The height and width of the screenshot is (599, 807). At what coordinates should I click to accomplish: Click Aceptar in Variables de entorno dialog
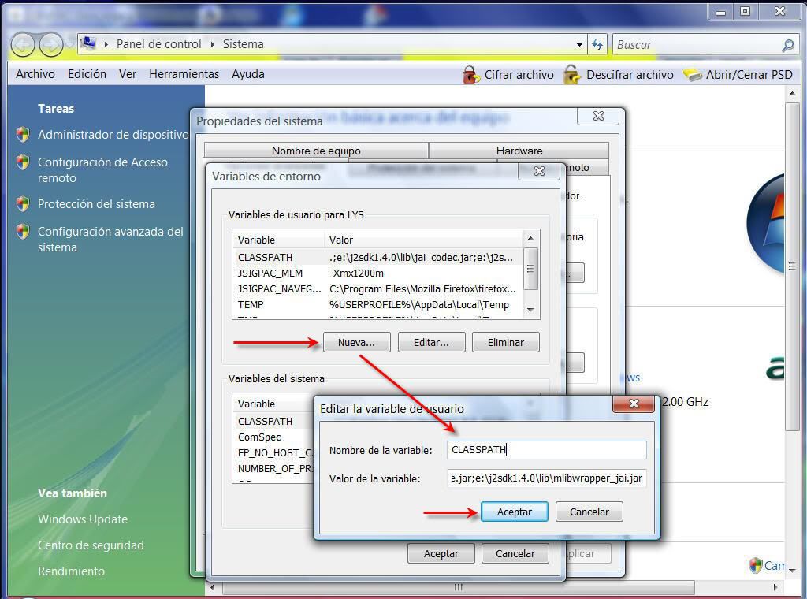pyautogui.click(x=441, y=554)
